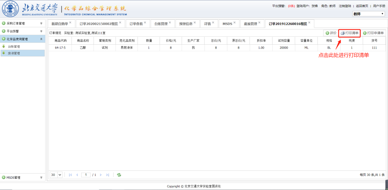Switch to the 订单查看 tab
Screen dimensions: 388x190
136,24
